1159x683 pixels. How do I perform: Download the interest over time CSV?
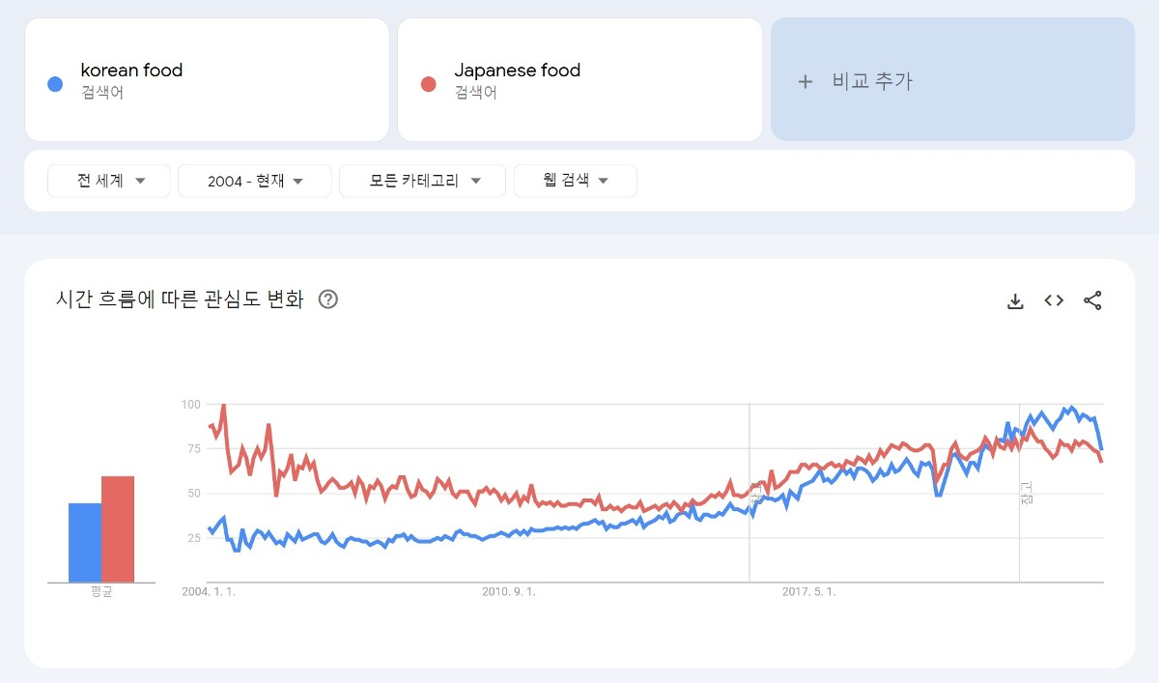[1015, 300]
